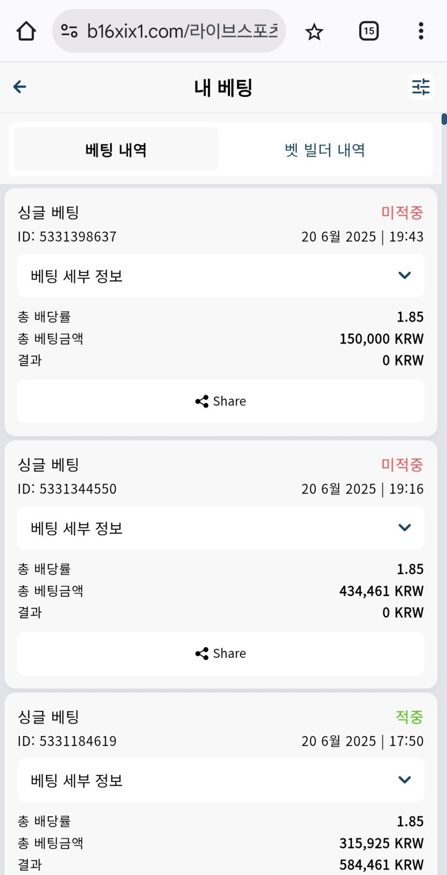
Task: Click Share button for bet 5331344550
Action: click(221, 653)
